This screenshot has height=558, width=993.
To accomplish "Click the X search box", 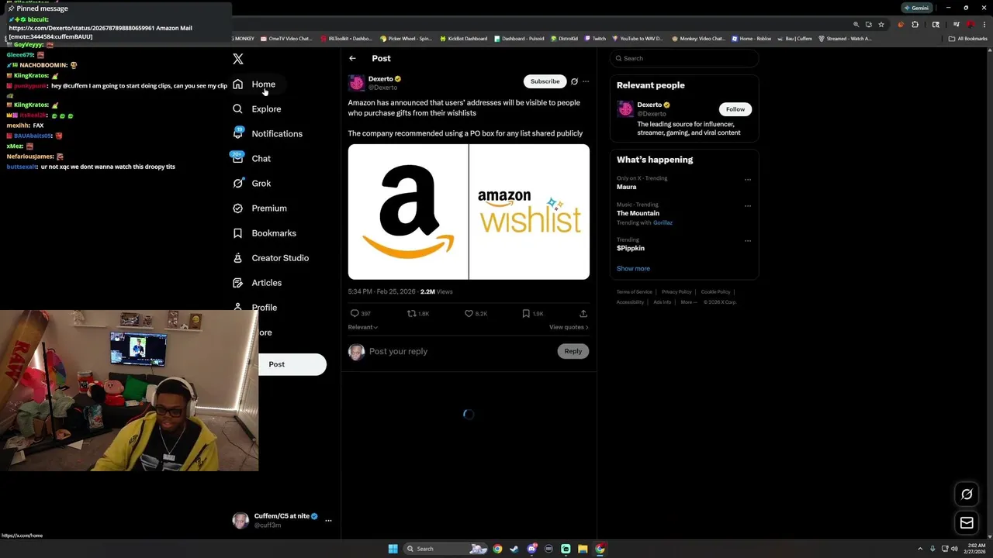I will coord(683,58).
